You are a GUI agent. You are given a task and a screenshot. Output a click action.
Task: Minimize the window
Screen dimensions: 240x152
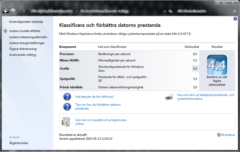(218, 2)
